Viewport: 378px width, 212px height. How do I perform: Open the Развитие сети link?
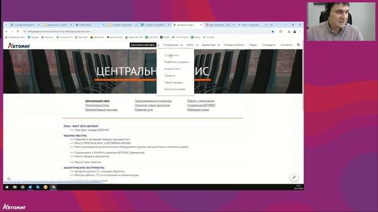pos(144,110)
